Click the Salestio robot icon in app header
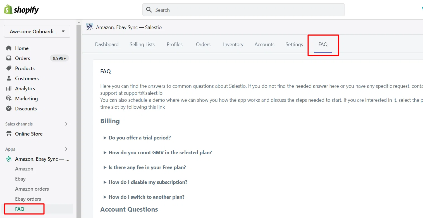The width and height of the screenshot is (423, 218). (90, 27)
